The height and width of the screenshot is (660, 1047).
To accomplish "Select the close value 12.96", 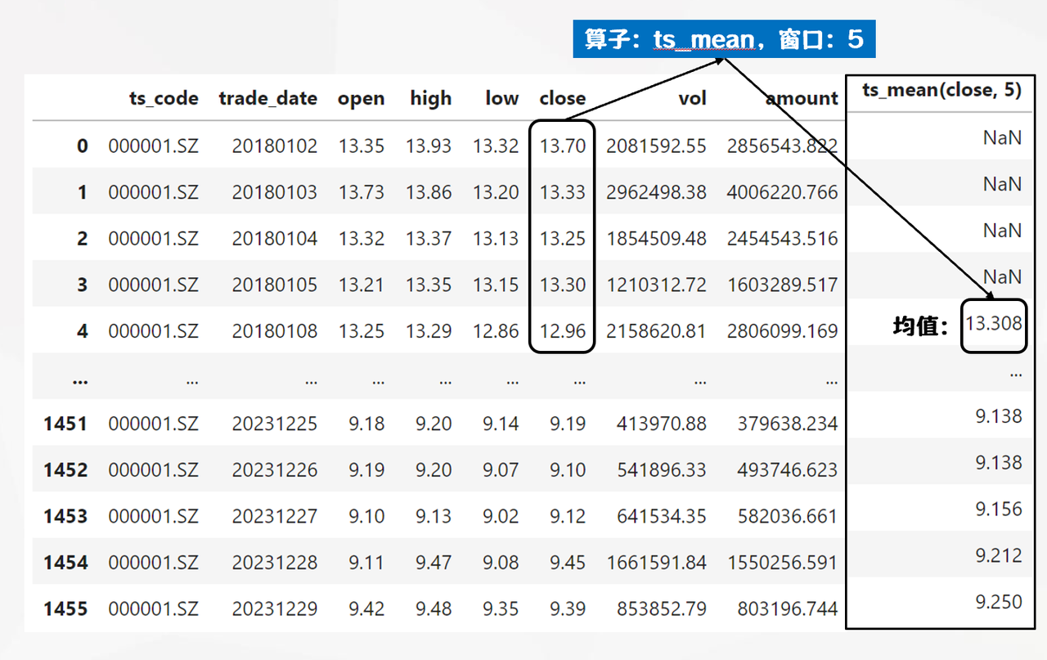I will point(562,331).
